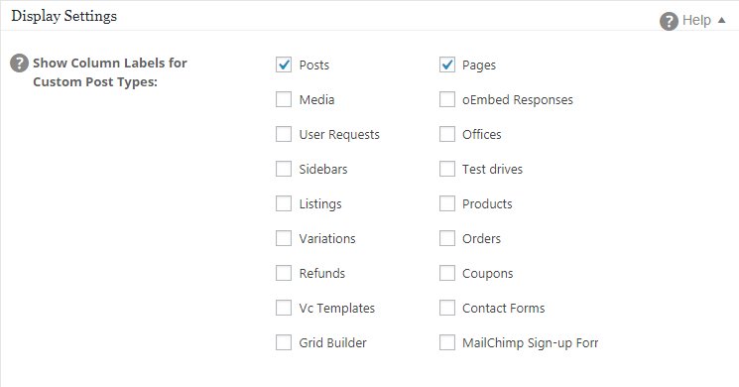Viewport: 739px width, 387px height.
Task: Tick the Coupons checkbox
Action: (447, 273)
